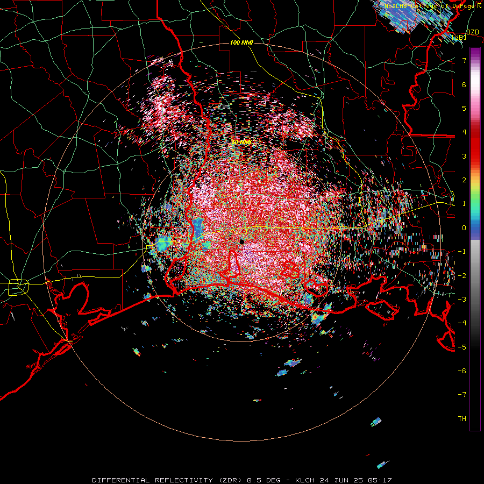
Task: Click the "-6" value on the color scale
Action: pyautogui.click(x=462, y=371)
